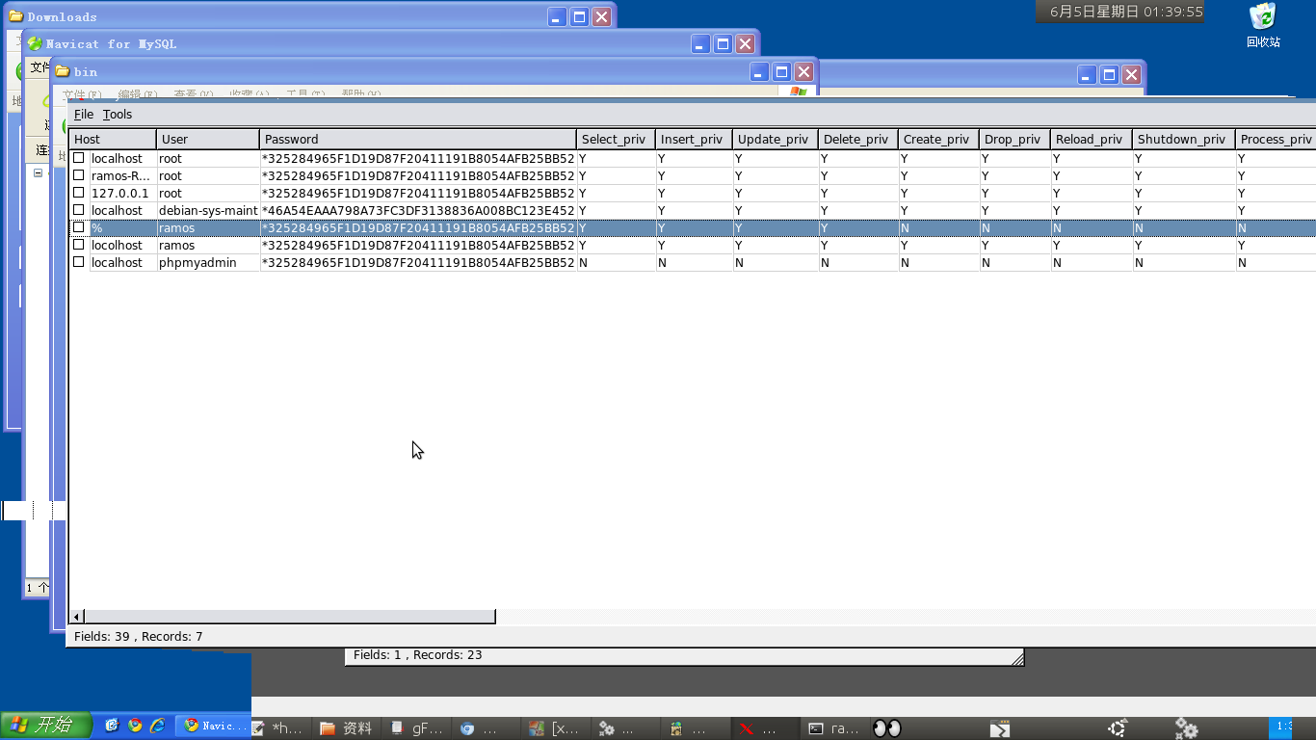The width and height of the screenshot is (1316, 740).
Task: Launch Internet Explorer from quick launch
Action: [x=157, y=726]
